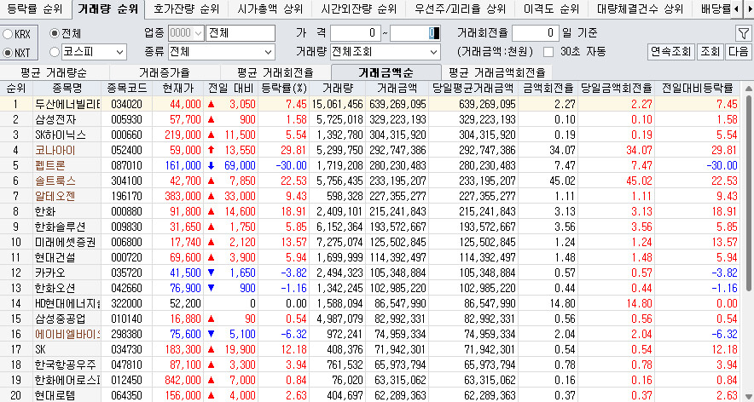Click the minimum 가격 input field
The height and width of the screenshot is (402, 754).
356,33
